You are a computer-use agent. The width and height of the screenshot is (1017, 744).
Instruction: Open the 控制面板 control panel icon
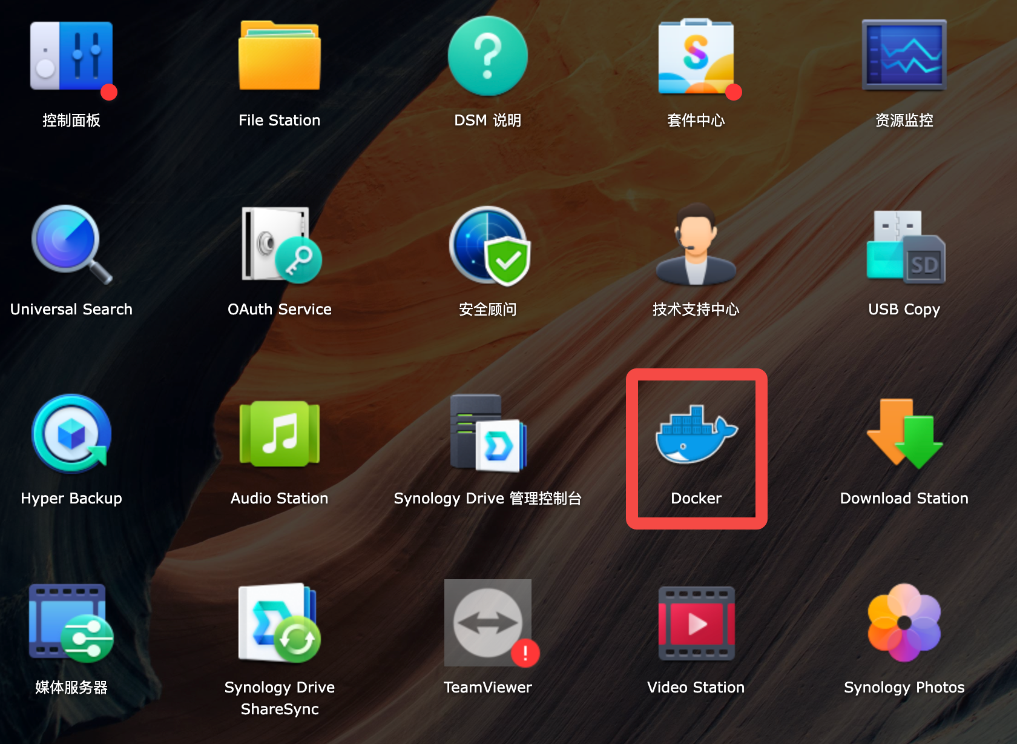coord(71,56)
